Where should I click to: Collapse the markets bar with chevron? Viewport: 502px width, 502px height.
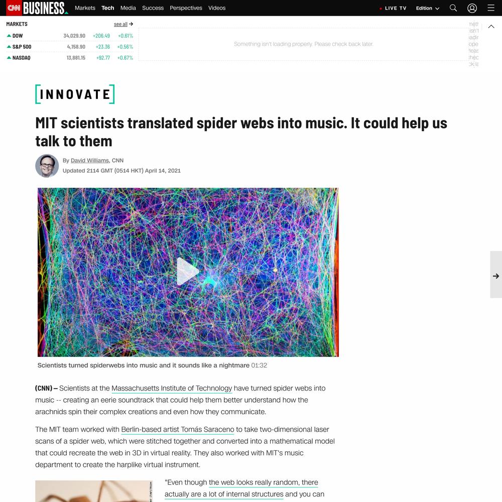tap(491, 27)
